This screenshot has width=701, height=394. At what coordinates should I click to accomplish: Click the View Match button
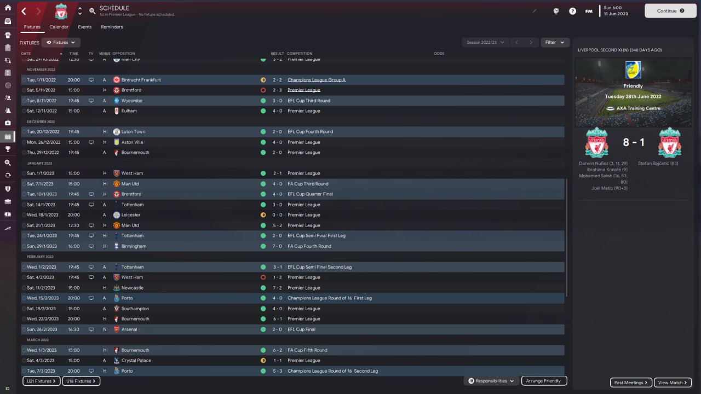(x=673, y=383)
